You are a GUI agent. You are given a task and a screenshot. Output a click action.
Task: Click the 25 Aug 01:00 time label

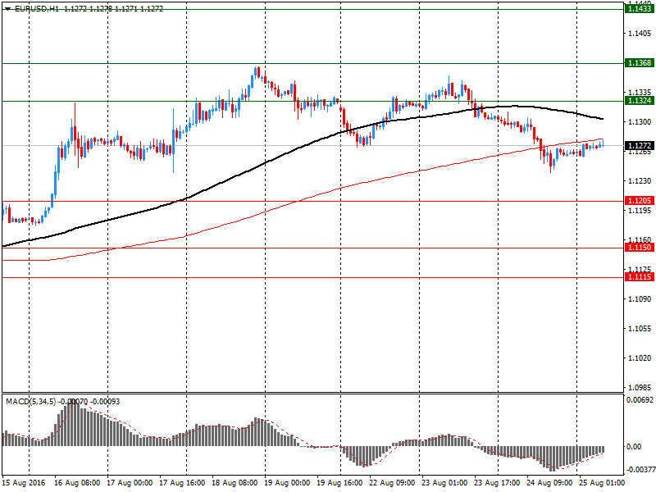pos(602,483)
